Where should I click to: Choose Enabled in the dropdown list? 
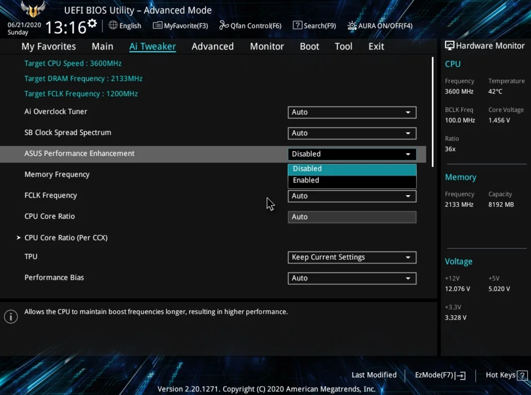(352, 181)
